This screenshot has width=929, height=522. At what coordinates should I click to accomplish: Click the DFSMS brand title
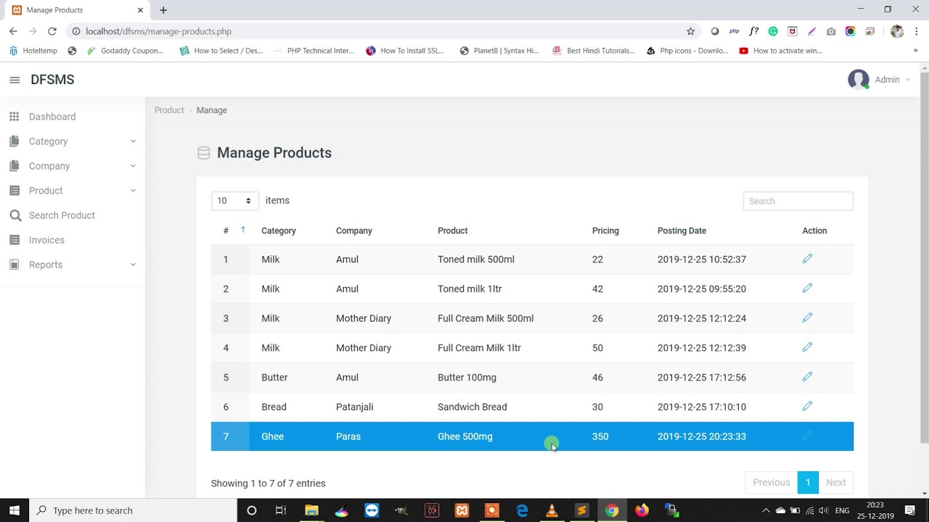click(52, 80)
